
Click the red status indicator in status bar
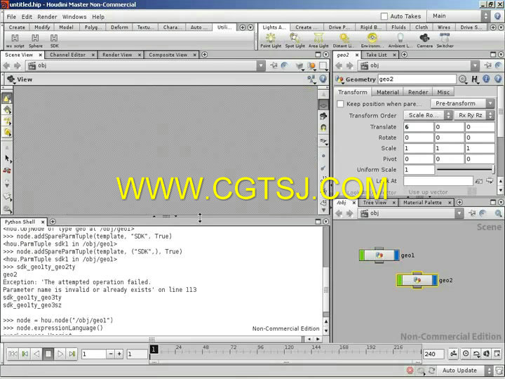(x=410, y=371)
